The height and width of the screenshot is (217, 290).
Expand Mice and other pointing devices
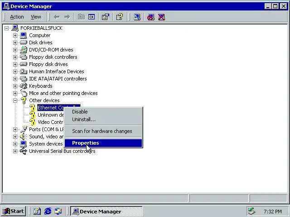click(x=15, y=93)
